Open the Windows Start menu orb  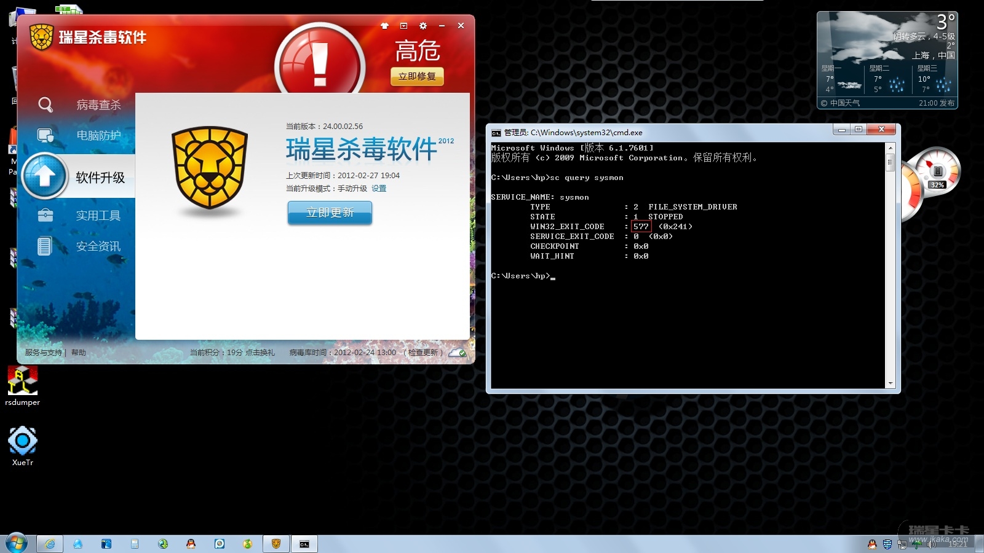[16, 543]
